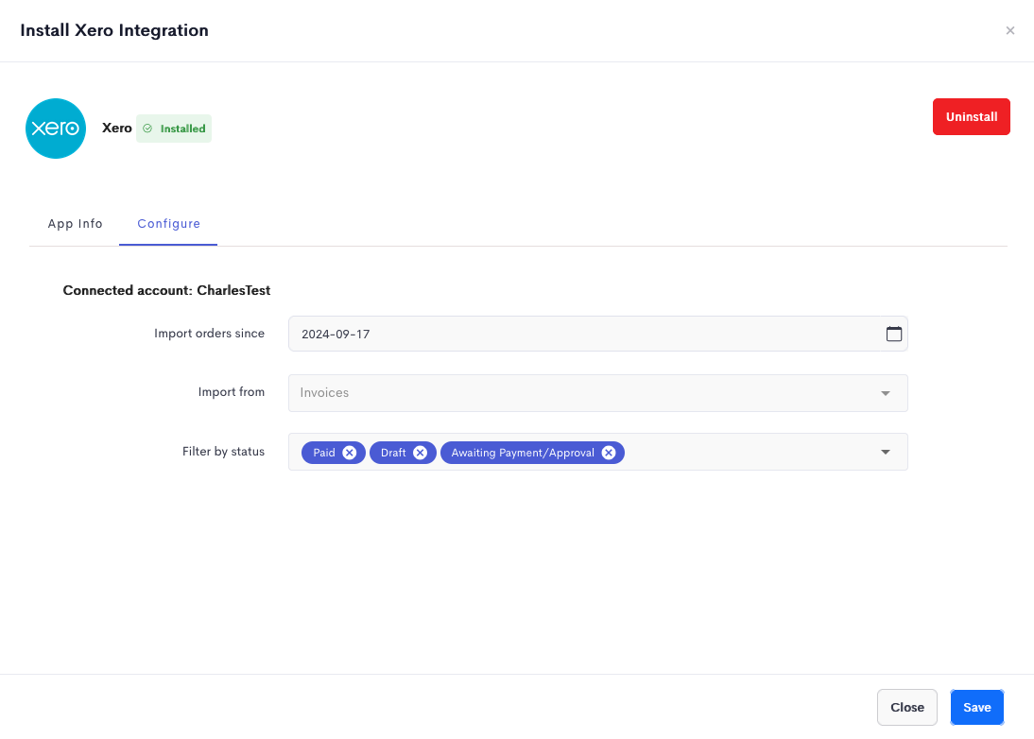This screenshot has height=739, width=1034.
Task: Click the Install Xero Integration title
Action: click(x=114, y=30)
